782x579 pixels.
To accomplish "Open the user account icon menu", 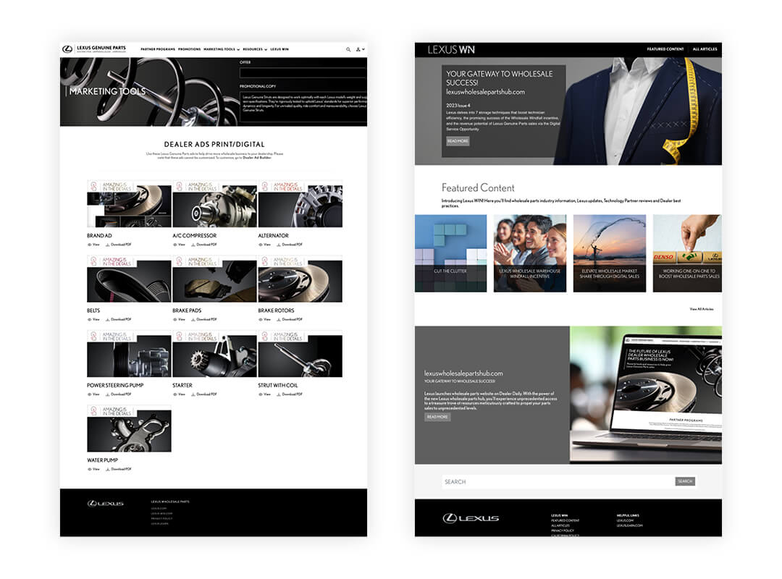I will pyautogui.click(x=359, y=50).
